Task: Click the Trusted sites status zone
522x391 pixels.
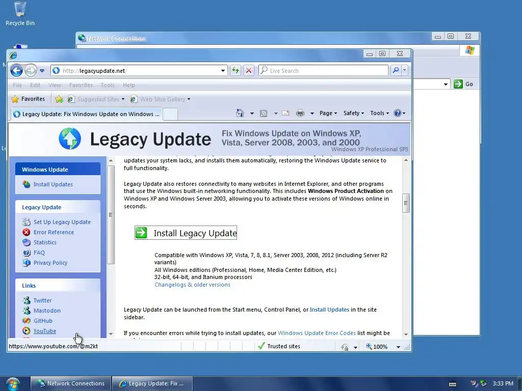Action: coord(279,346)
